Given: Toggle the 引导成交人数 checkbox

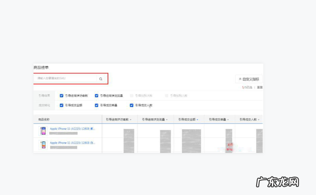Looking at the screenshot, I should click(132, 106).
